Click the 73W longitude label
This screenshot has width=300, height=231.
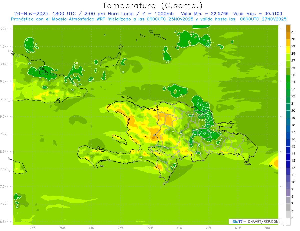click(121, 228)
